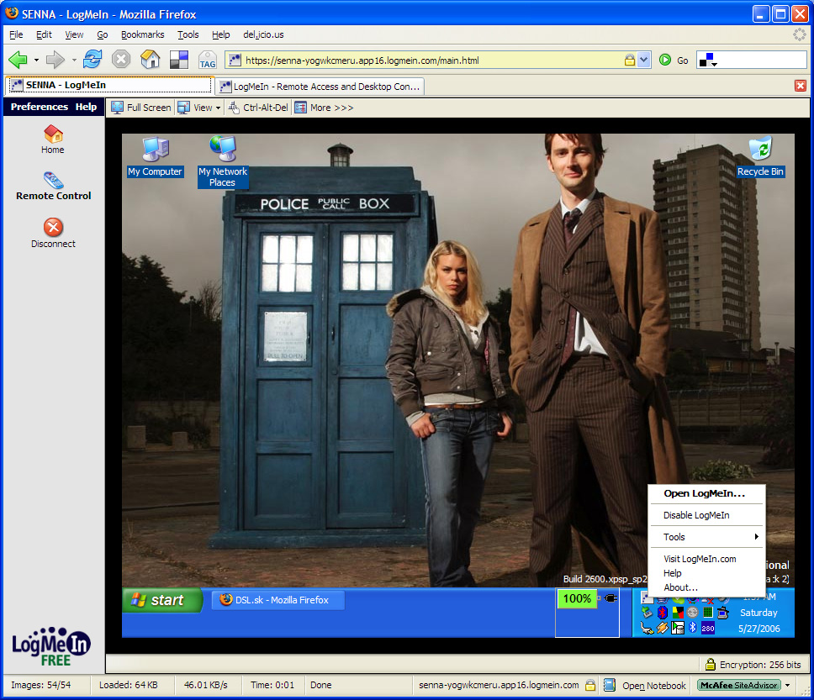Open Back history dropdown arrow

tap(36, 61)
